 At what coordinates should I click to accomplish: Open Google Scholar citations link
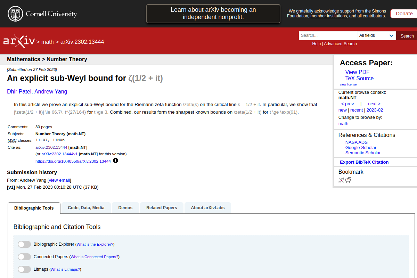click(x=361, y=147)
